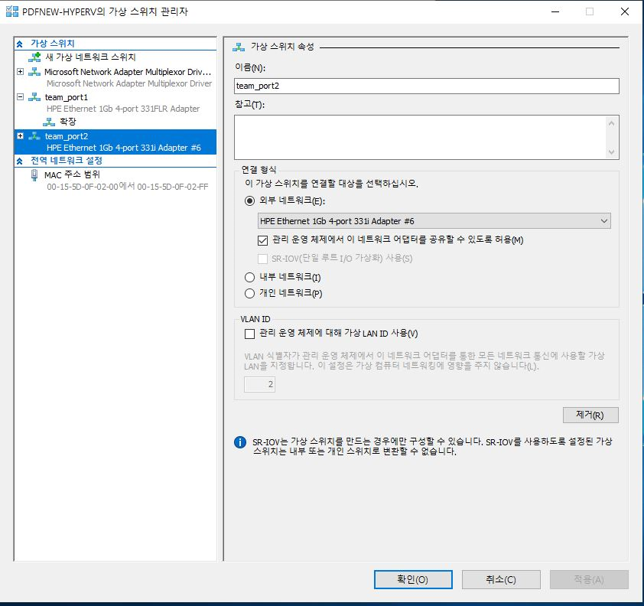Select 내부 네트워크 radio button
This screenshot has width=644, height=606.
point(249,277)
